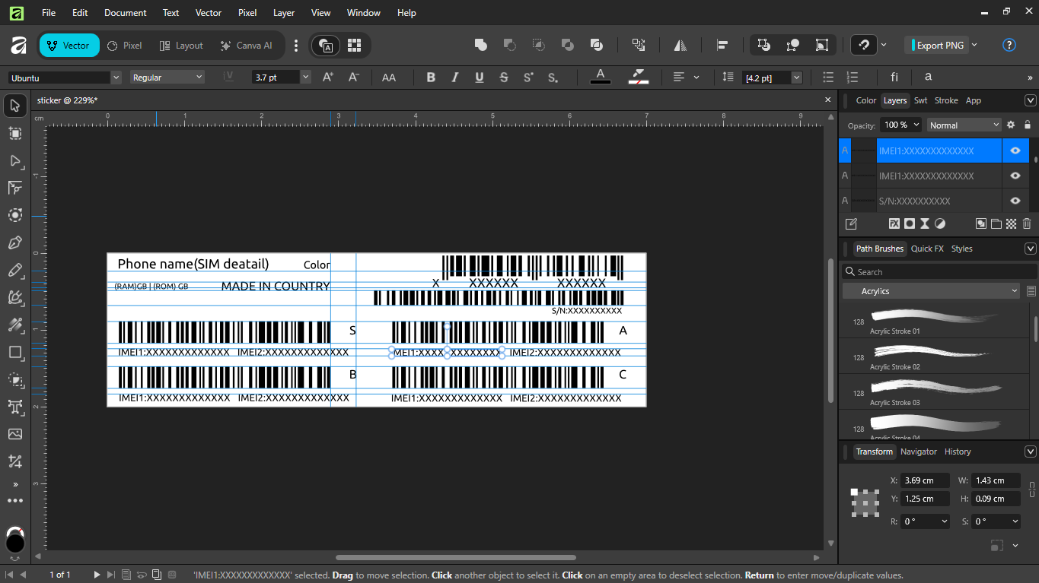
Task: Toggle italic text formatting
Action: tap(455, 78)
